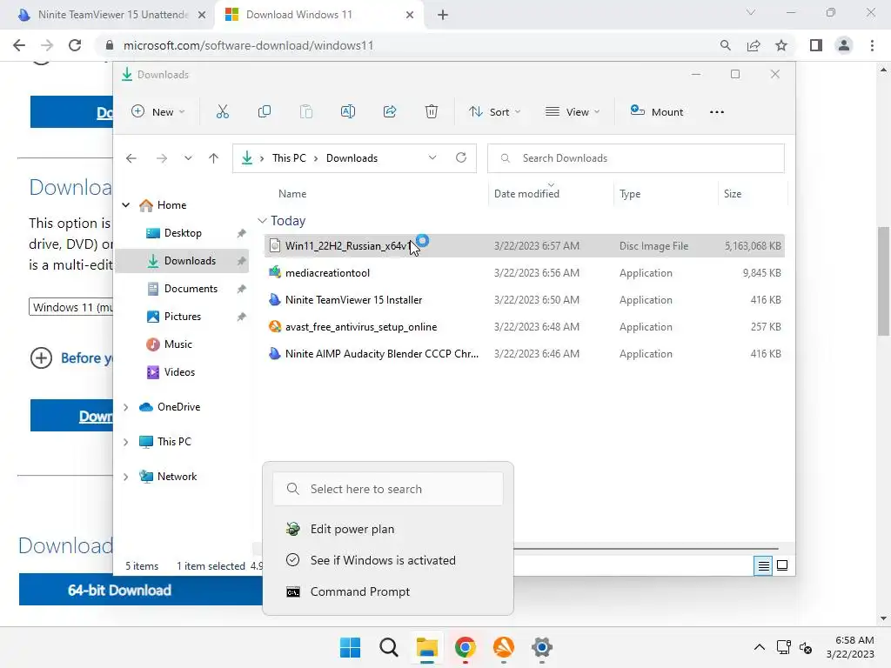Choose Edit power plan suggestion
The width and height of the screenshot is (891, 668).
[388, 530]
